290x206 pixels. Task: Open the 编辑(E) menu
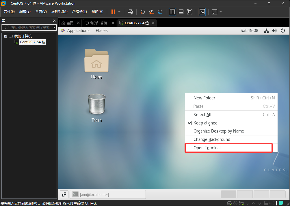25,12
